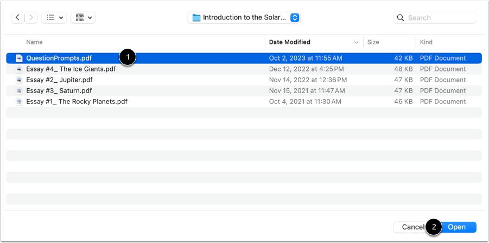
Task: Open the list view options dropdown
Action: click(x=54, y=17)
